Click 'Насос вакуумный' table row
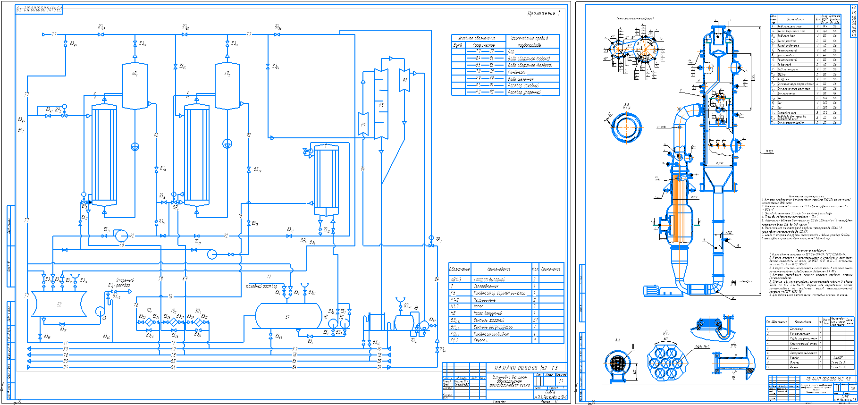858x405 pixels. 506,313
